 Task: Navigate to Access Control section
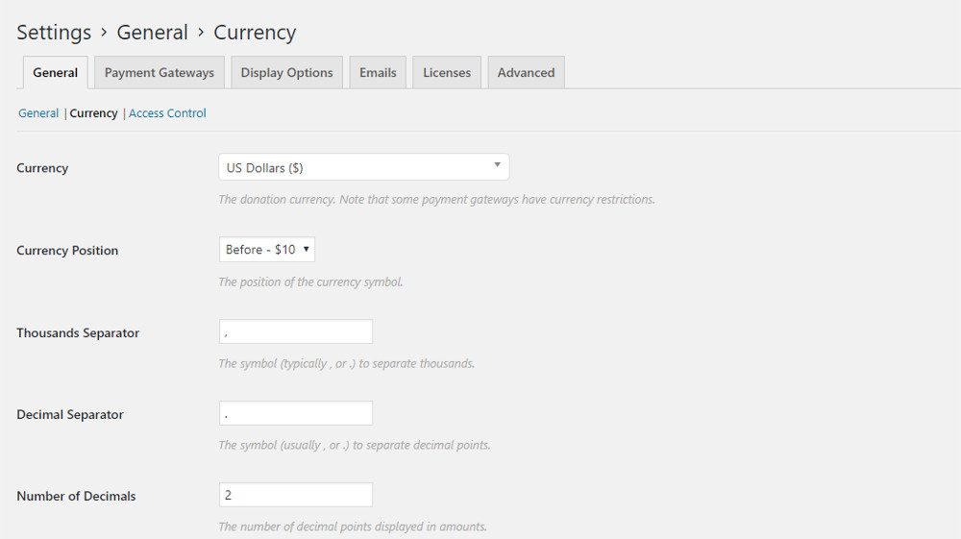[x=167, y=113]
